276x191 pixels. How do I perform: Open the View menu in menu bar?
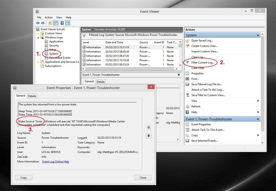click(59, 17)
